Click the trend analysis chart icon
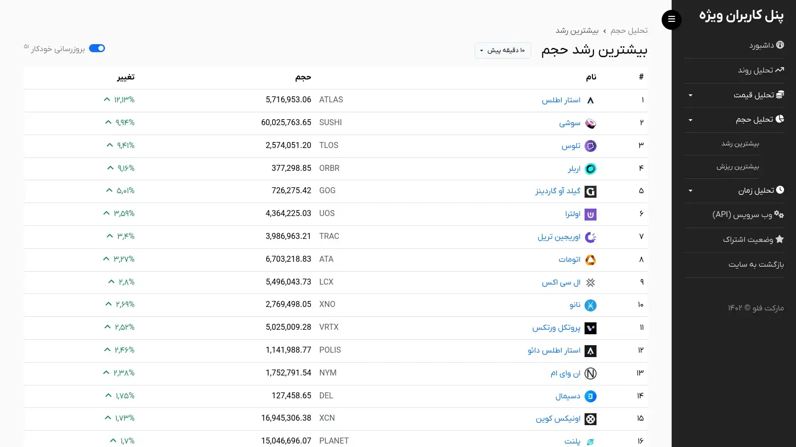796x447 pixels. tap(780, 70)
